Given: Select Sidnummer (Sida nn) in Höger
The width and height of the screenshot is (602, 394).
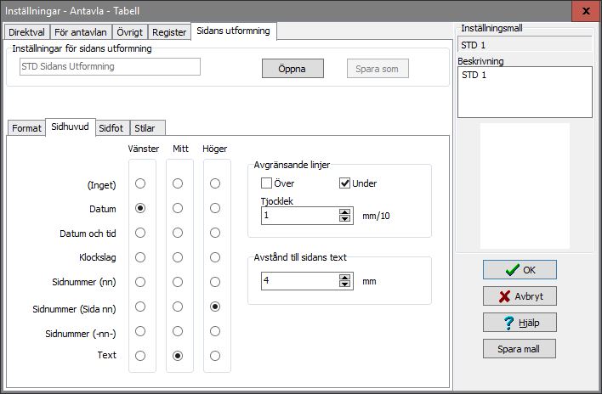Looking at the screenshot, I should [215, 307].
